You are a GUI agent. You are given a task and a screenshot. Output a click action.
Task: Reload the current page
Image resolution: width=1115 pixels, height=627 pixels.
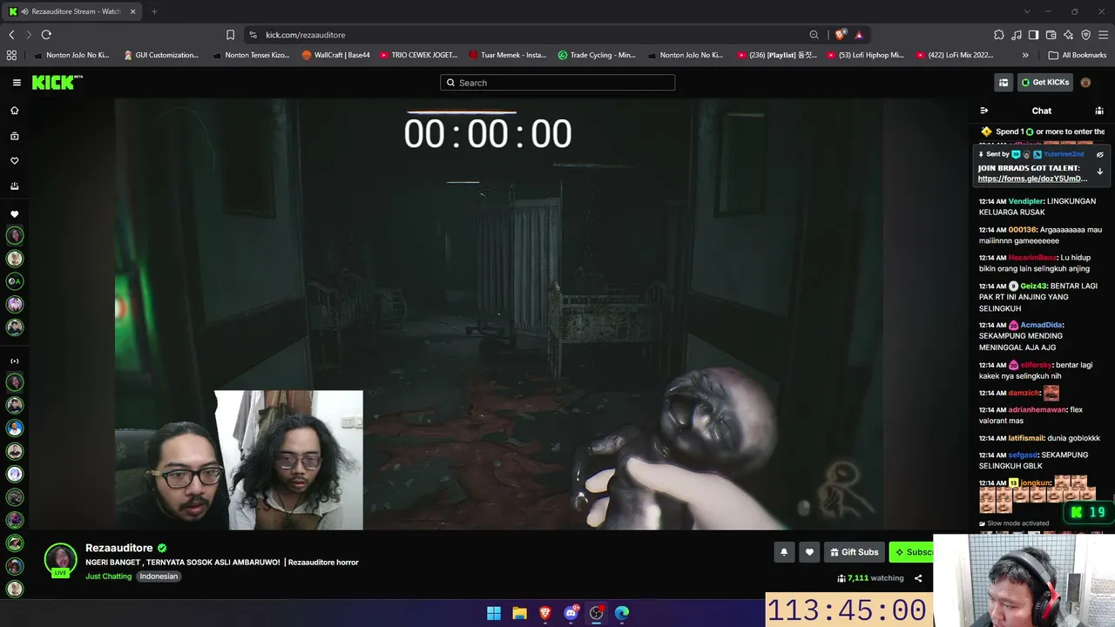pyautogui.click(x=46, y=35)
